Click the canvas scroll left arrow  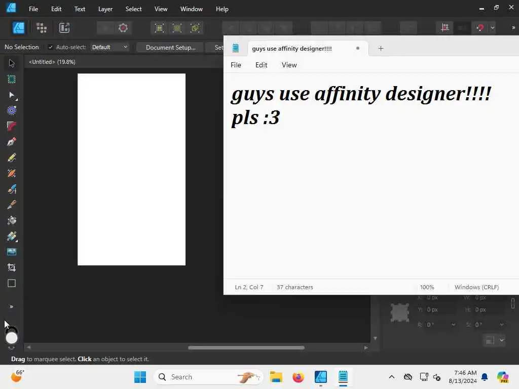pos(29,347)
